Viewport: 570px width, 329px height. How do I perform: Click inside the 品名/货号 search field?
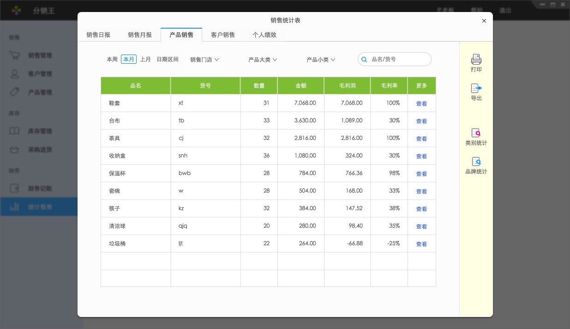click(x=399, y=60)
